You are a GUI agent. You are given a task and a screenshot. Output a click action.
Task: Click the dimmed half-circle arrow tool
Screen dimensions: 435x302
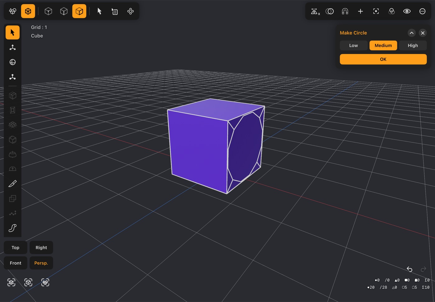tap(12, 169)
